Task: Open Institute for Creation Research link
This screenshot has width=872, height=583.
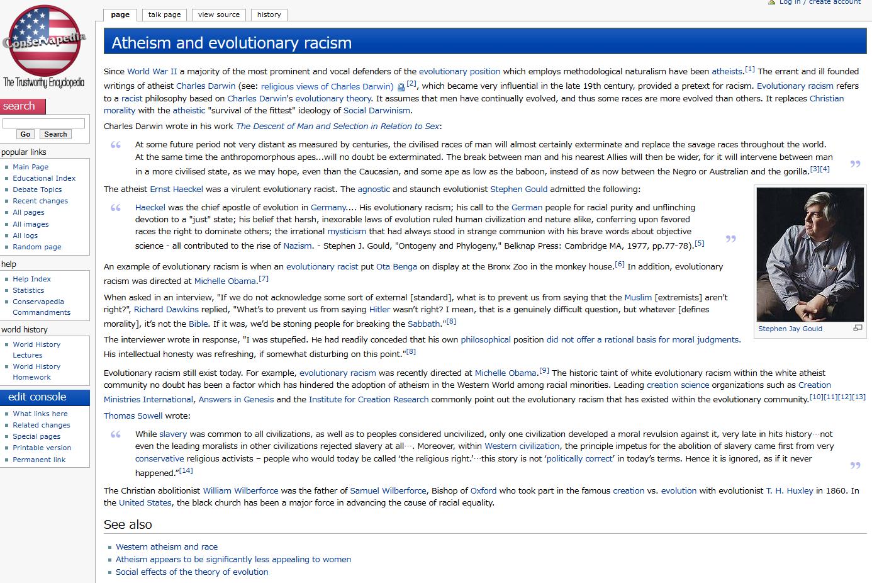Action: click(x=369, y=400)
